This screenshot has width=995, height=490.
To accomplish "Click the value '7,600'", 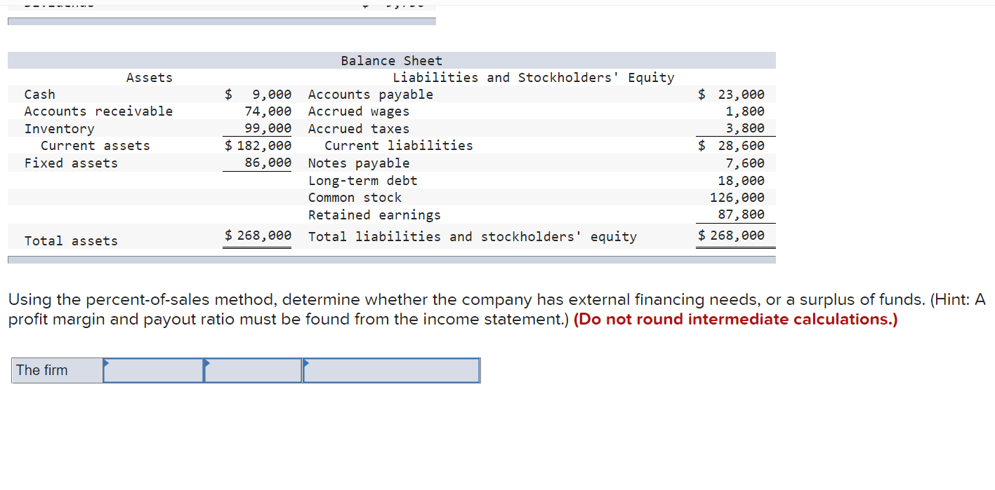I will [745, 163].
